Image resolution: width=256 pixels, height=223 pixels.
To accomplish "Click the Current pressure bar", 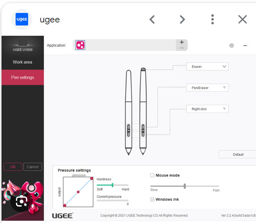I will click(x=113, y=201).
